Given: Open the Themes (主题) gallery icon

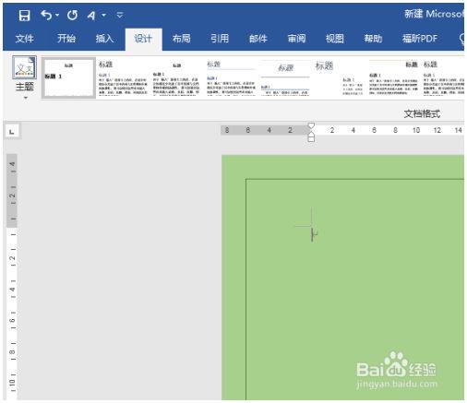Looking at the screenshot, I should pos(24,67).
